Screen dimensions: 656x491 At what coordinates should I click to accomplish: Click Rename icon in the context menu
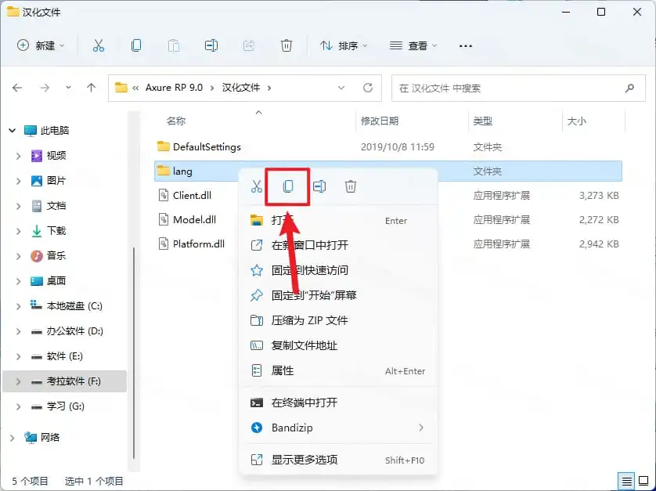click(319, 186)
